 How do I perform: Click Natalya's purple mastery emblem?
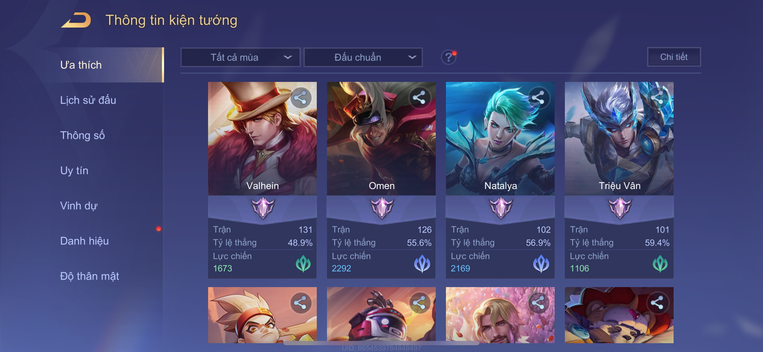[x=500, y=208]
